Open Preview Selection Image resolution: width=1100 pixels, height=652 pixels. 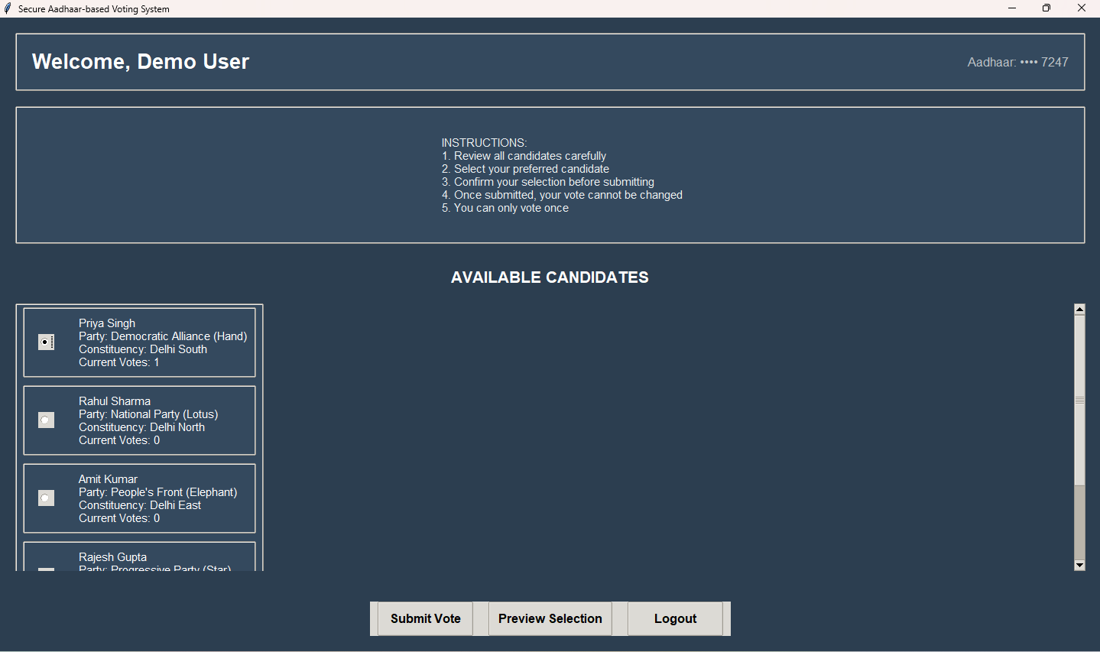tap(550, 618)
